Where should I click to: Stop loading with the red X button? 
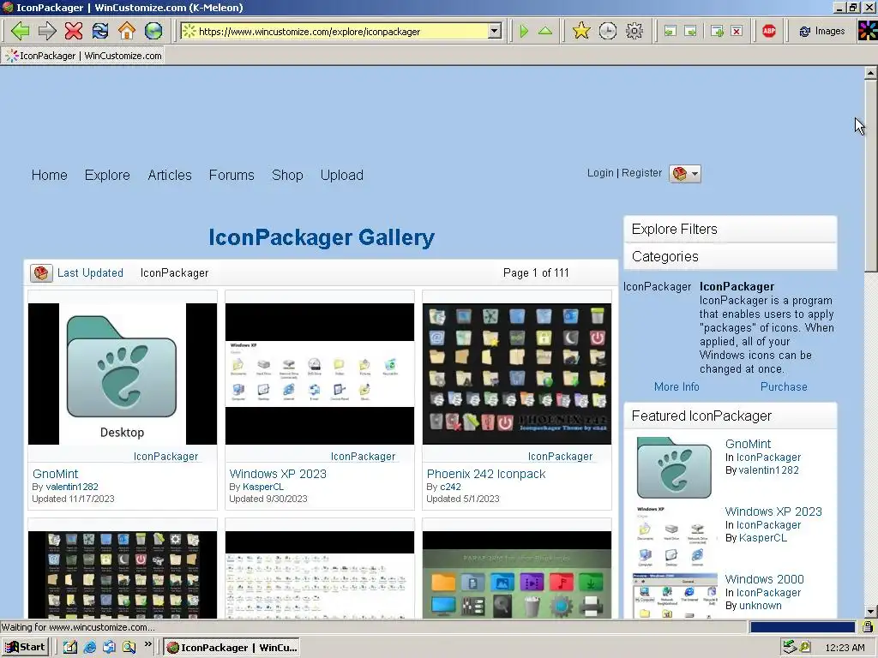pos(74,31)
